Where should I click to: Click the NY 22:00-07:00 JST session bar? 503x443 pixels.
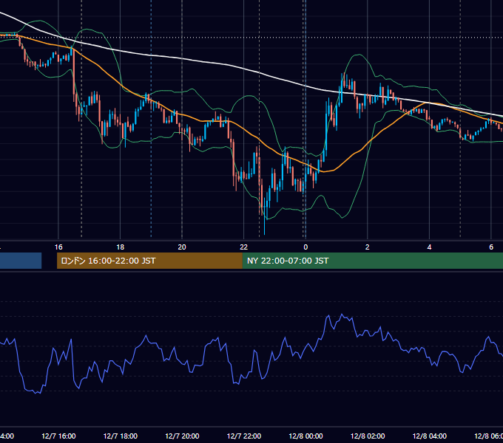372,261
